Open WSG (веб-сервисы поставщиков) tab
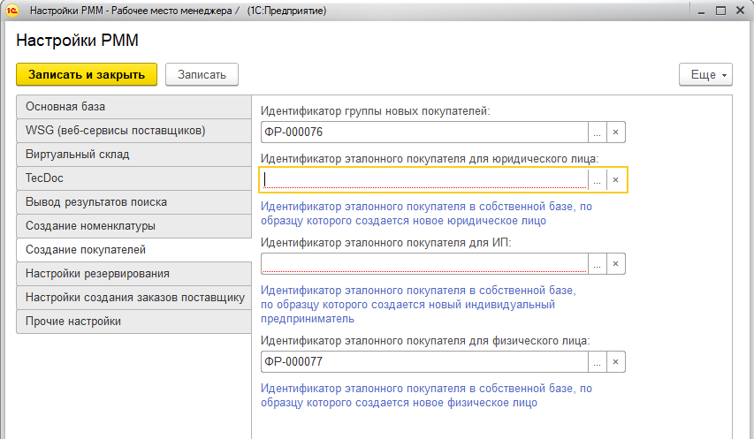This screenshot has width=754, height=439. tap(133, 130)
